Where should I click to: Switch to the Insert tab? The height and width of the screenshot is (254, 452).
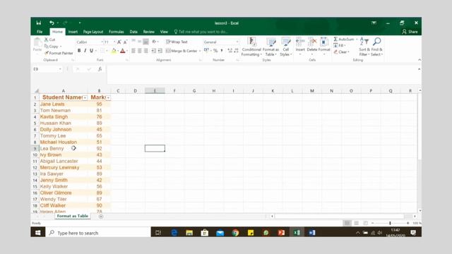(x=73, y=32)
